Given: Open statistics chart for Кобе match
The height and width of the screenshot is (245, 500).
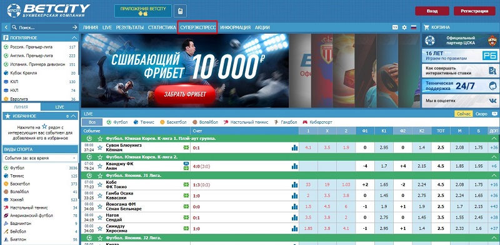Looking at the screenshot, I should tap(294, 185).
